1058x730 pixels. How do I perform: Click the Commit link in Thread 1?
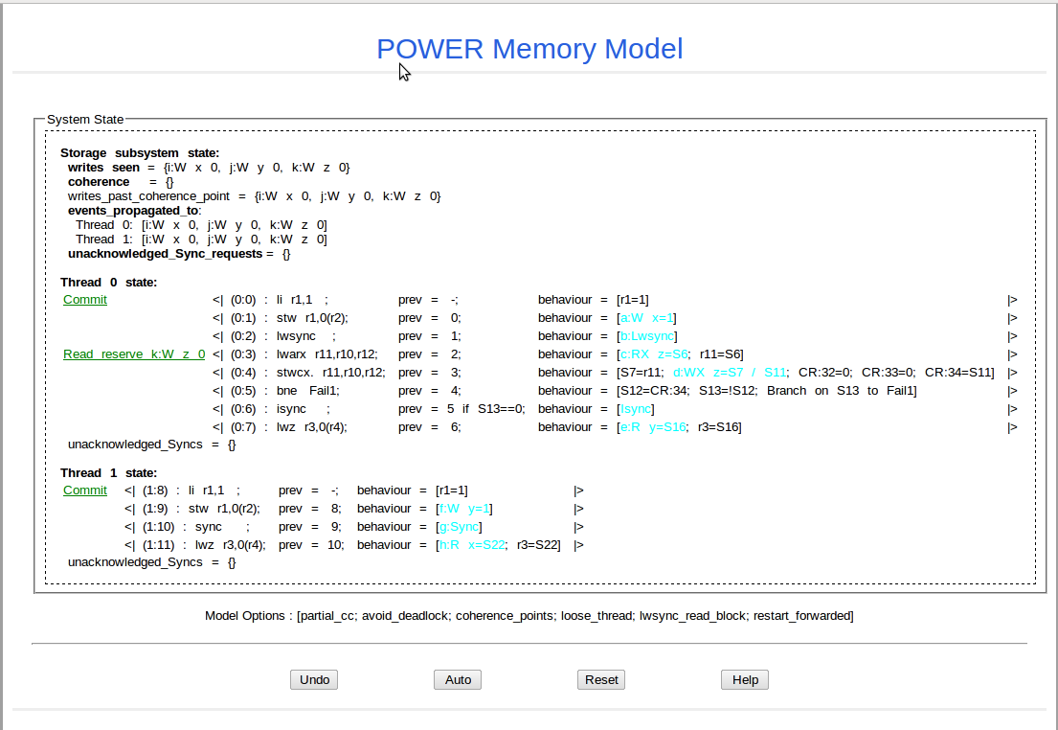click(x=85, y=490)
